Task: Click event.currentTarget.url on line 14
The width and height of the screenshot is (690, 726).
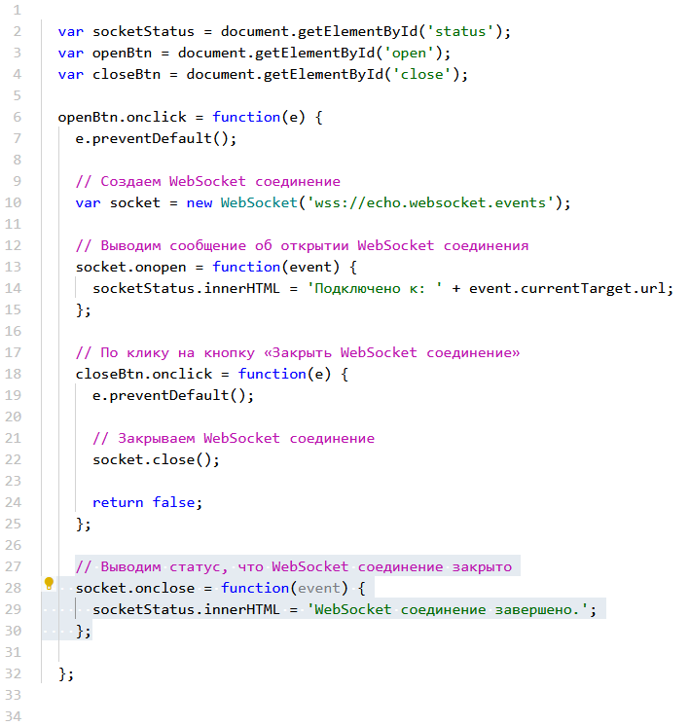Action: [x=570, y=288]
